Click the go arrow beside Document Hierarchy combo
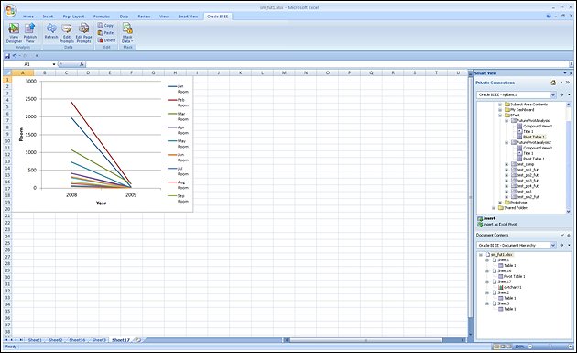The image size is (577, 353). click(x=561, y=245)
